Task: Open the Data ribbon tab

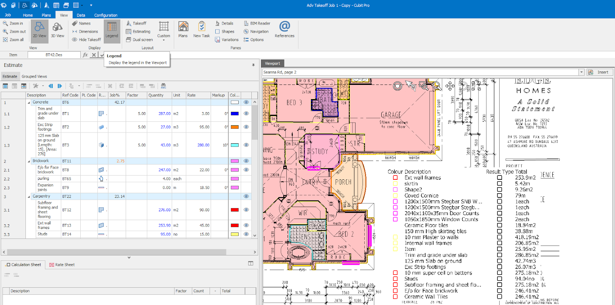Action: (81, 15)
